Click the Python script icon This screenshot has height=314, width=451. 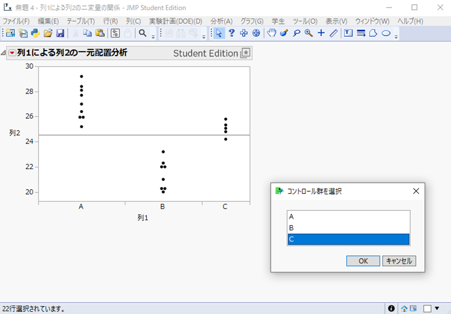tap(35, 33)
